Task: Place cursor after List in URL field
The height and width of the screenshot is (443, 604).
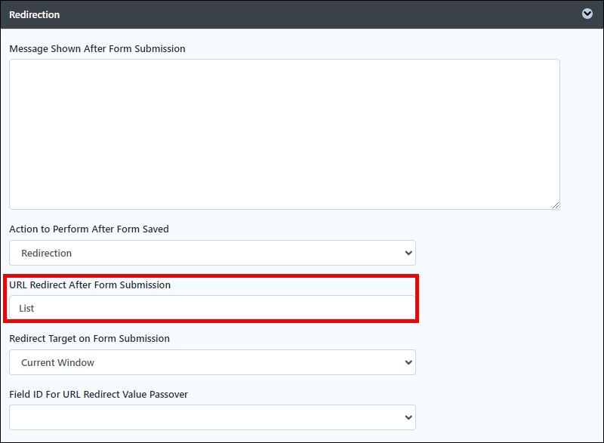Action: point(35,309)
